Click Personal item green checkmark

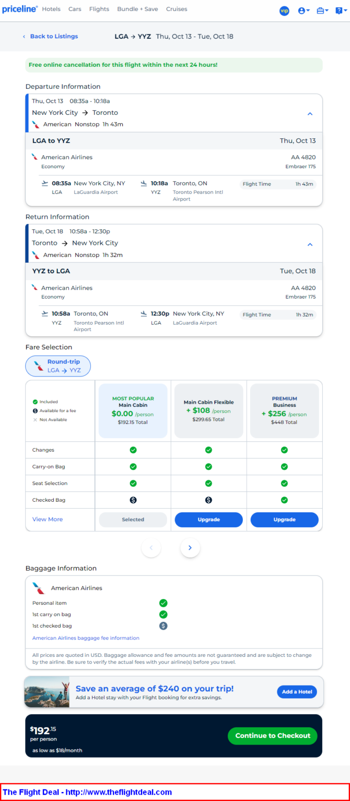pyautogui.click(x=163, y=603)
